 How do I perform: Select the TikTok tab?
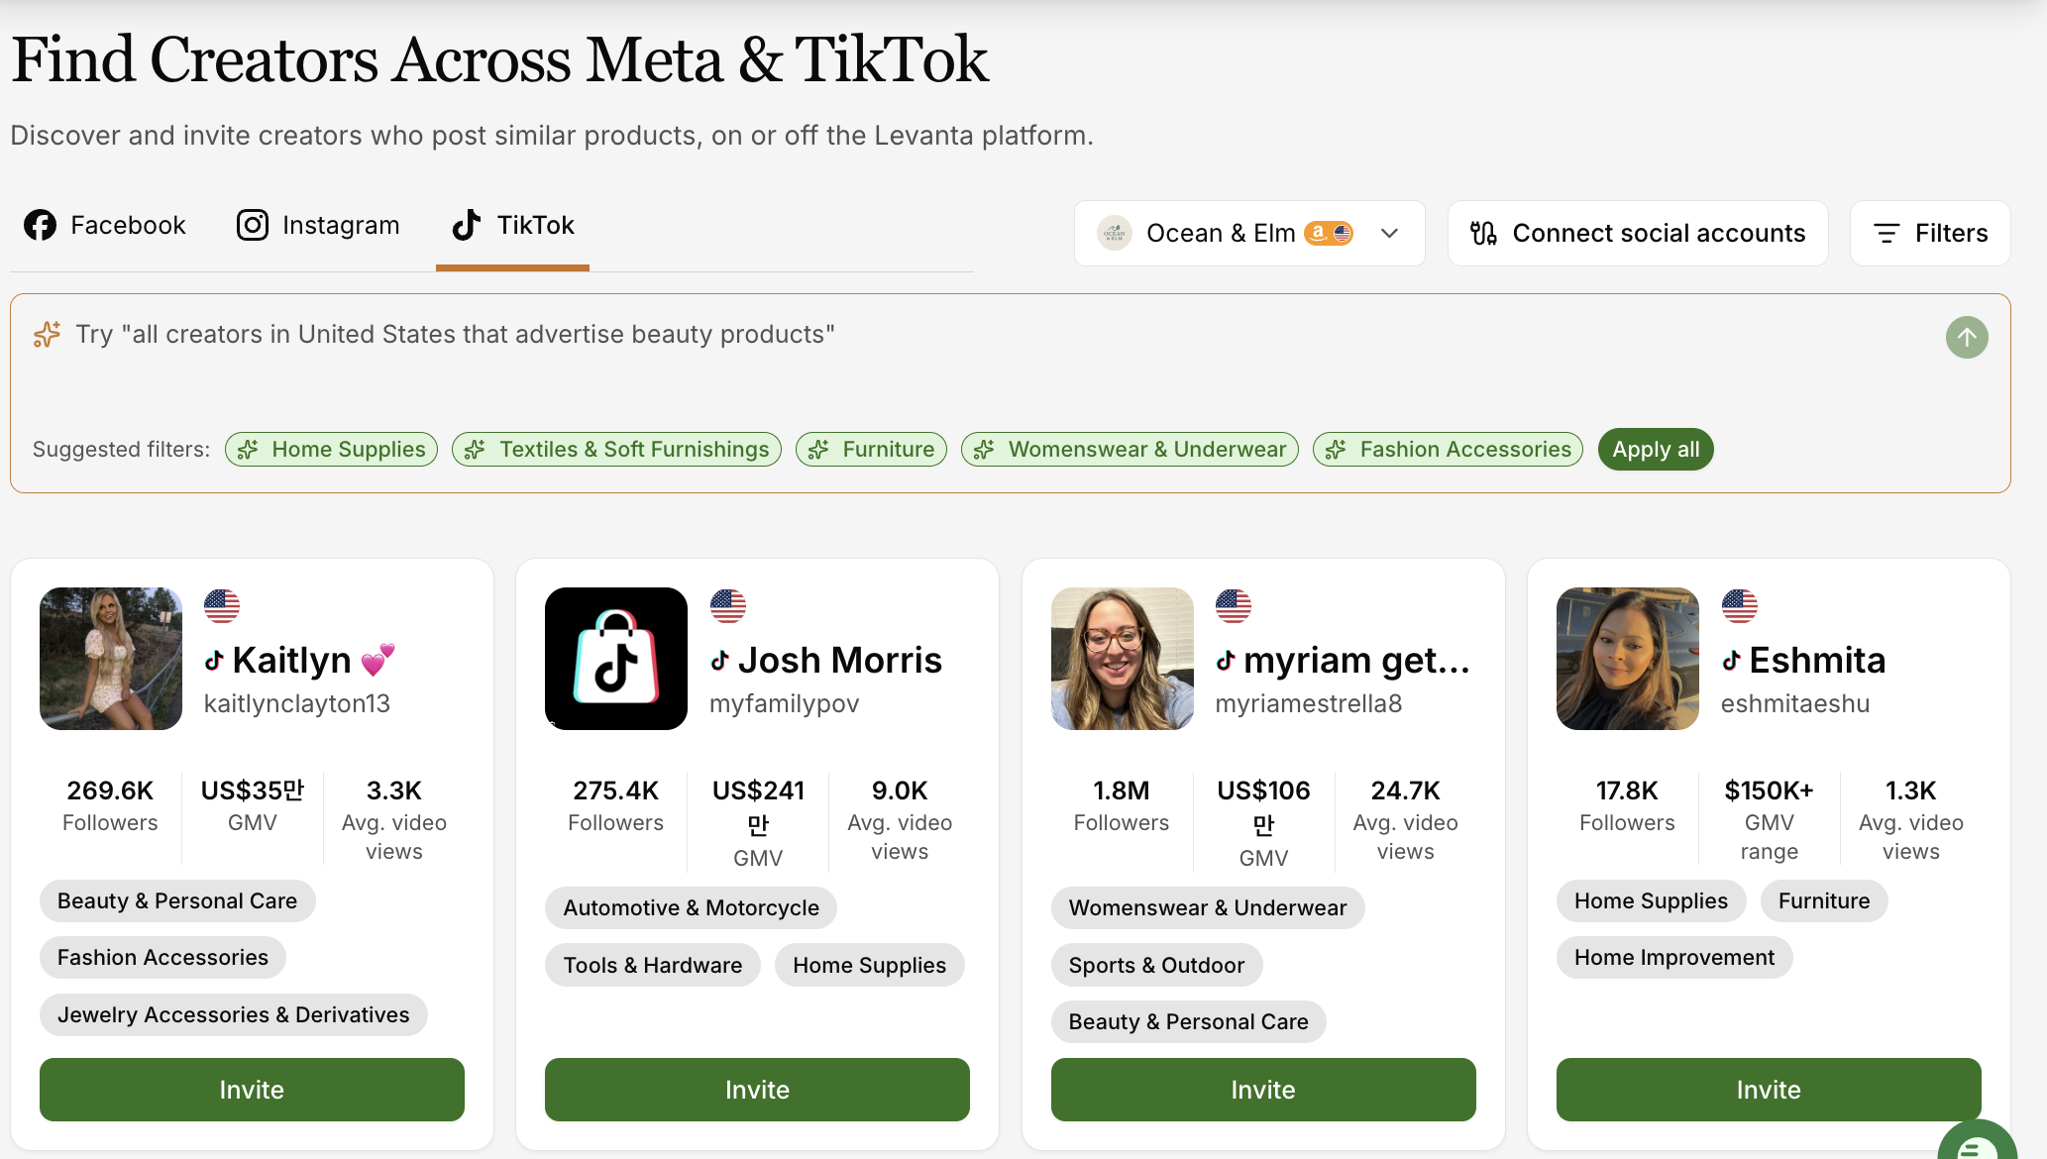tap(512, 225)
